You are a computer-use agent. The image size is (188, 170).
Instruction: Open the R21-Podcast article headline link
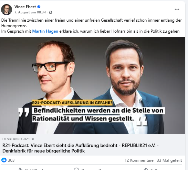pyautogui.click(x=81, y=148)
